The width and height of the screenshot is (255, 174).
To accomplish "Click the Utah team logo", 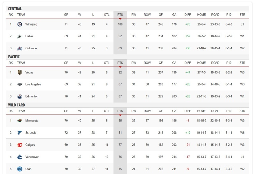I will coord(20,169).
